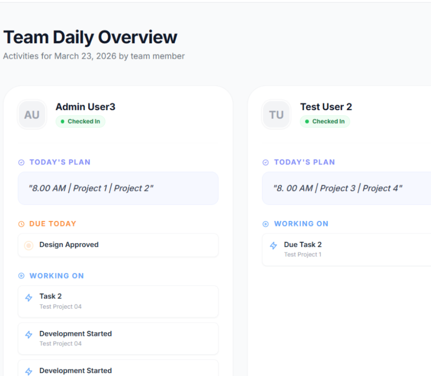Open the Design Approved task title
Screen dimensions: 431x376
[69, 245]
